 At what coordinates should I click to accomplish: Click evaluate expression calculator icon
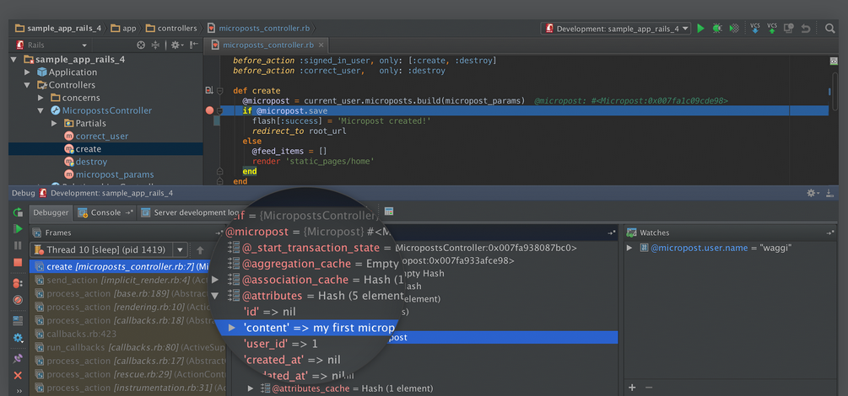click(389, 211)
